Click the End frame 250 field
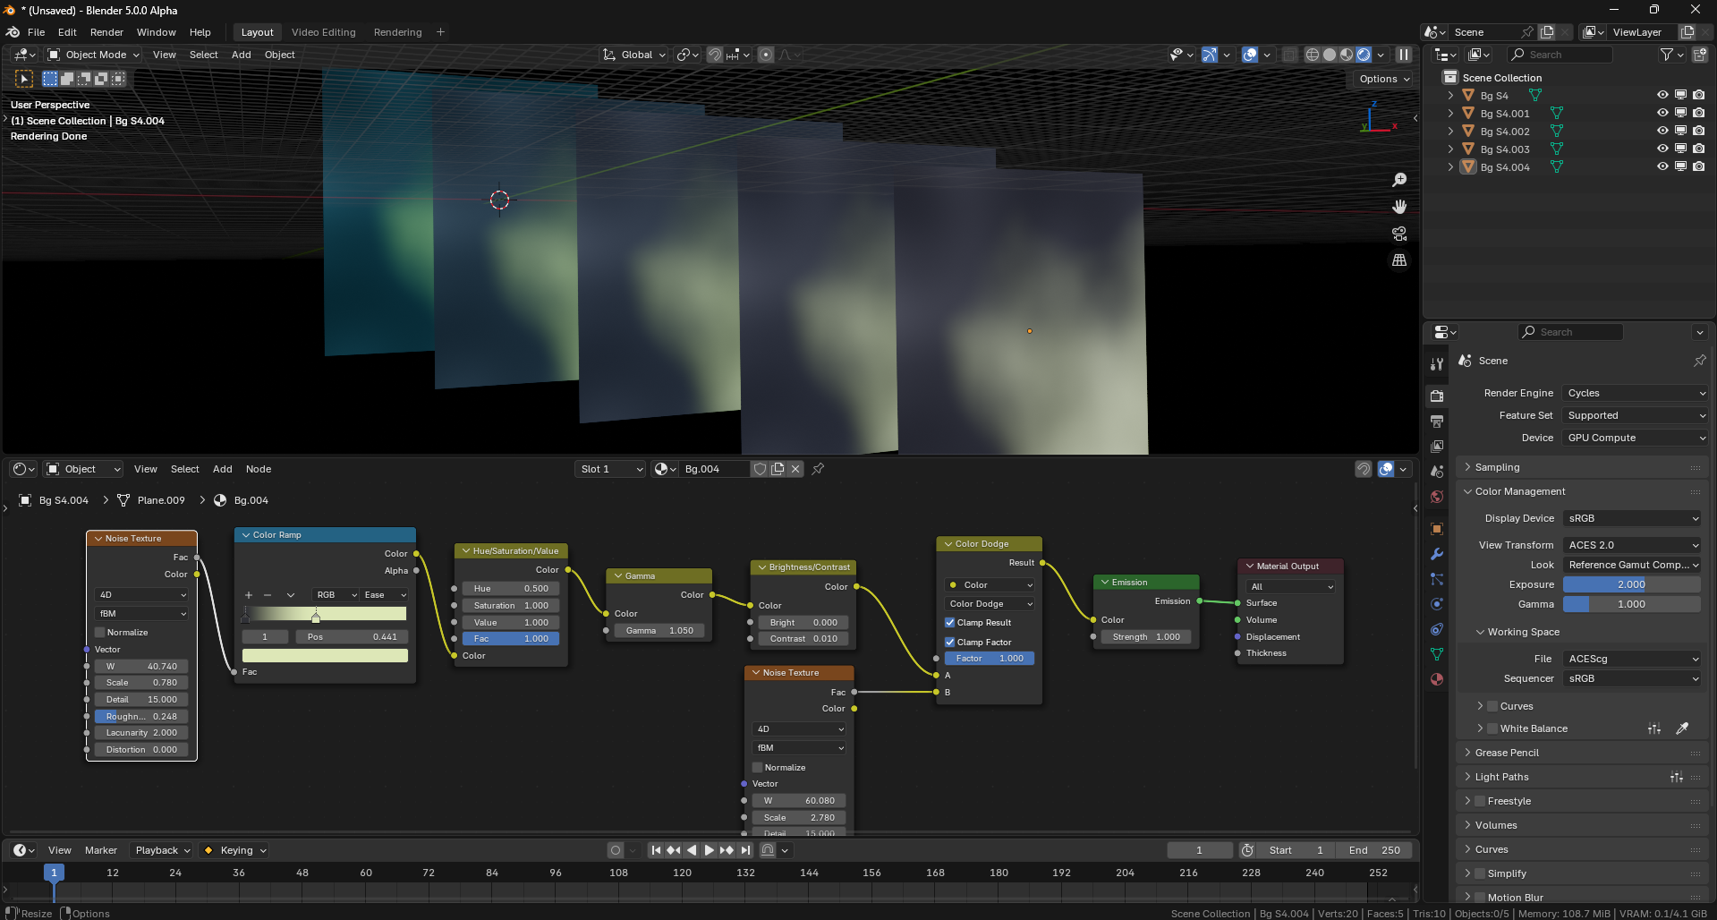1717x920 pixels. pos(1373,850)
